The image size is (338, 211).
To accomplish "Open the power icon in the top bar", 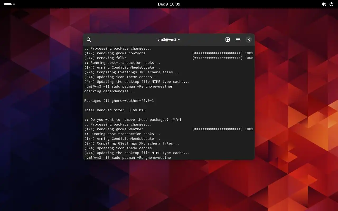I will (x=331, y=4).
